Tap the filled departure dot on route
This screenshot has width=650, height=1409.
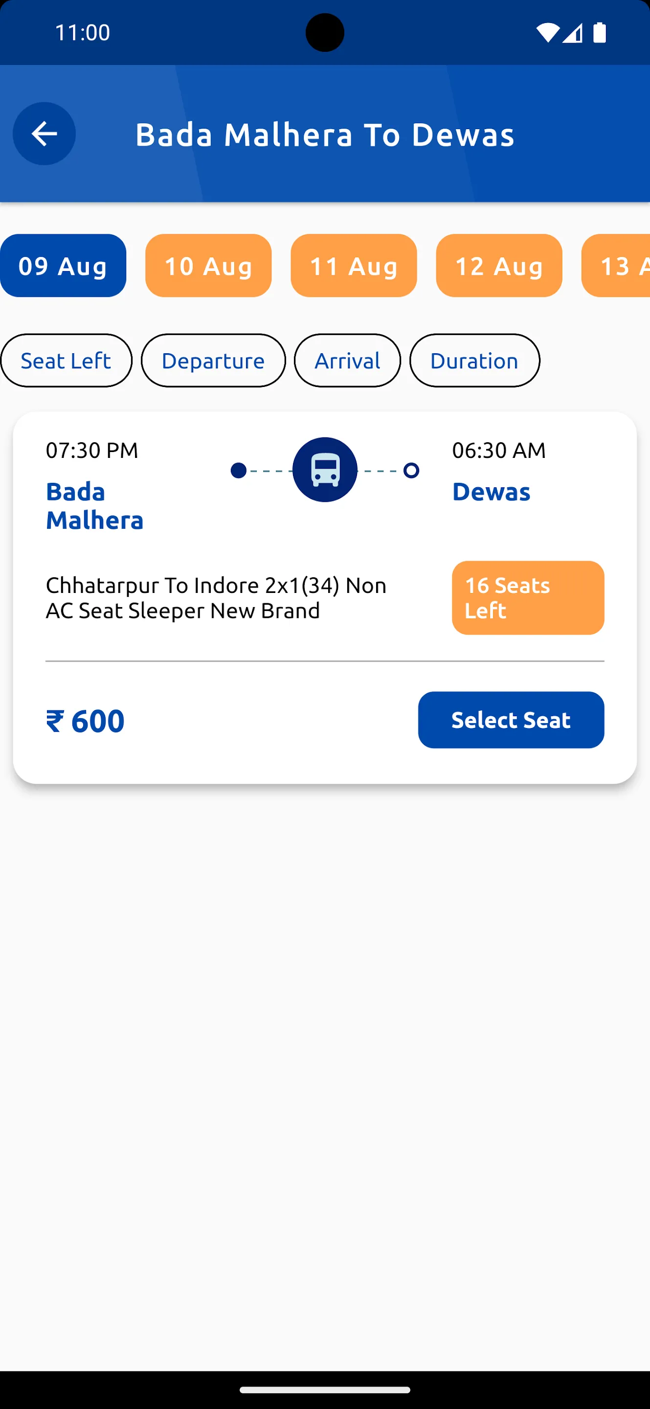238,470
